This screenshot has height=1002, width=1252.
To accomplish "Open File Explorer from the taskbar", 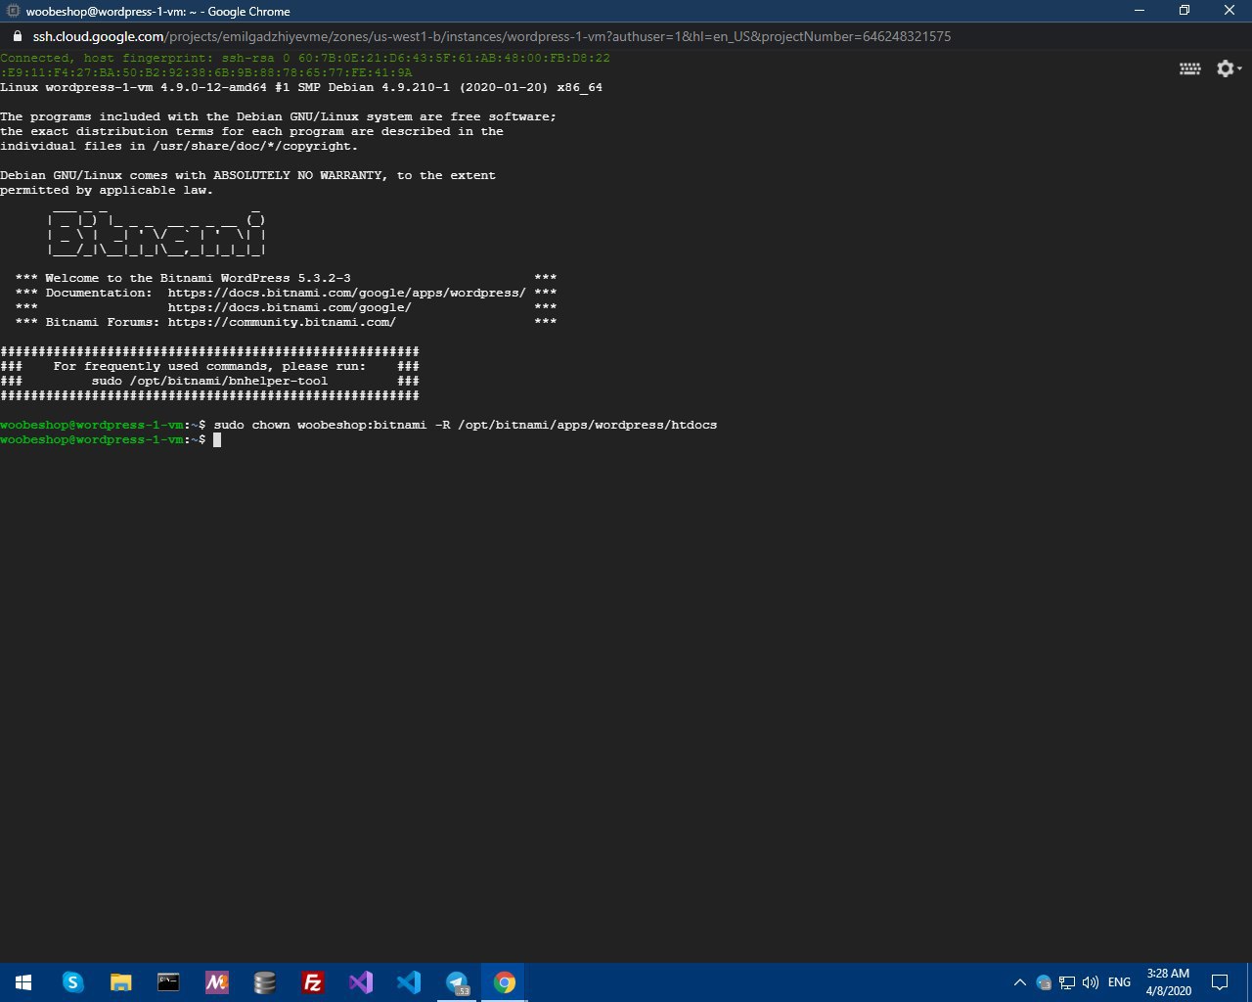I will [120, 982].
